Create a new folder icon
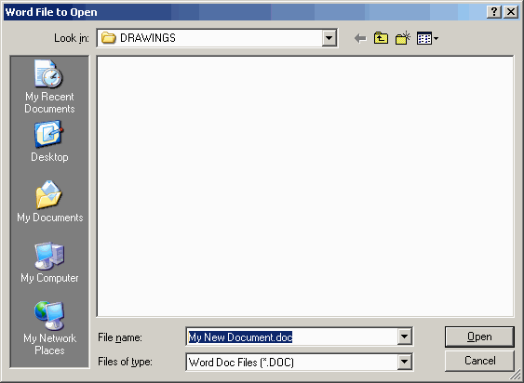524x383 pixels. point(403,38)
